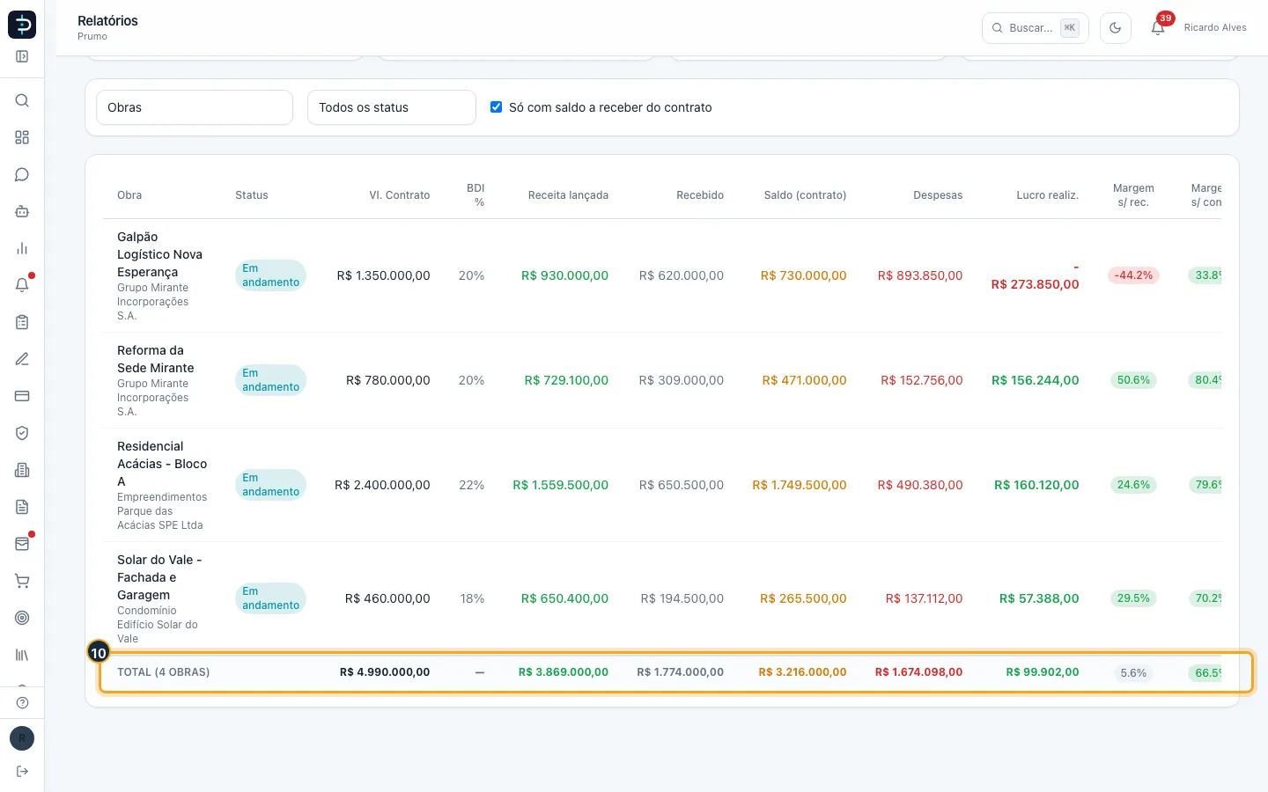
Task: Open the sidebar search icon
Action: pyautogui.click(x=22, y=100)
